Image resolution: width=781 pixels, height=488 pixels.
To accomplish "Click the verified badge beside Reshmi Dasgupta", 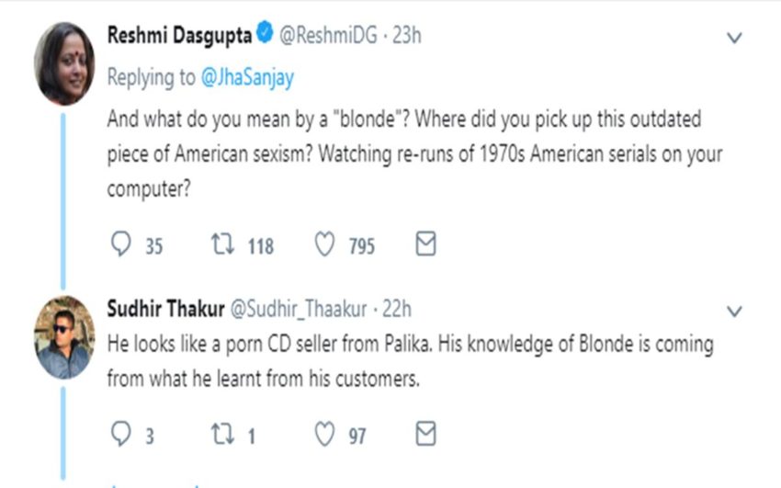I will point(265,36).
